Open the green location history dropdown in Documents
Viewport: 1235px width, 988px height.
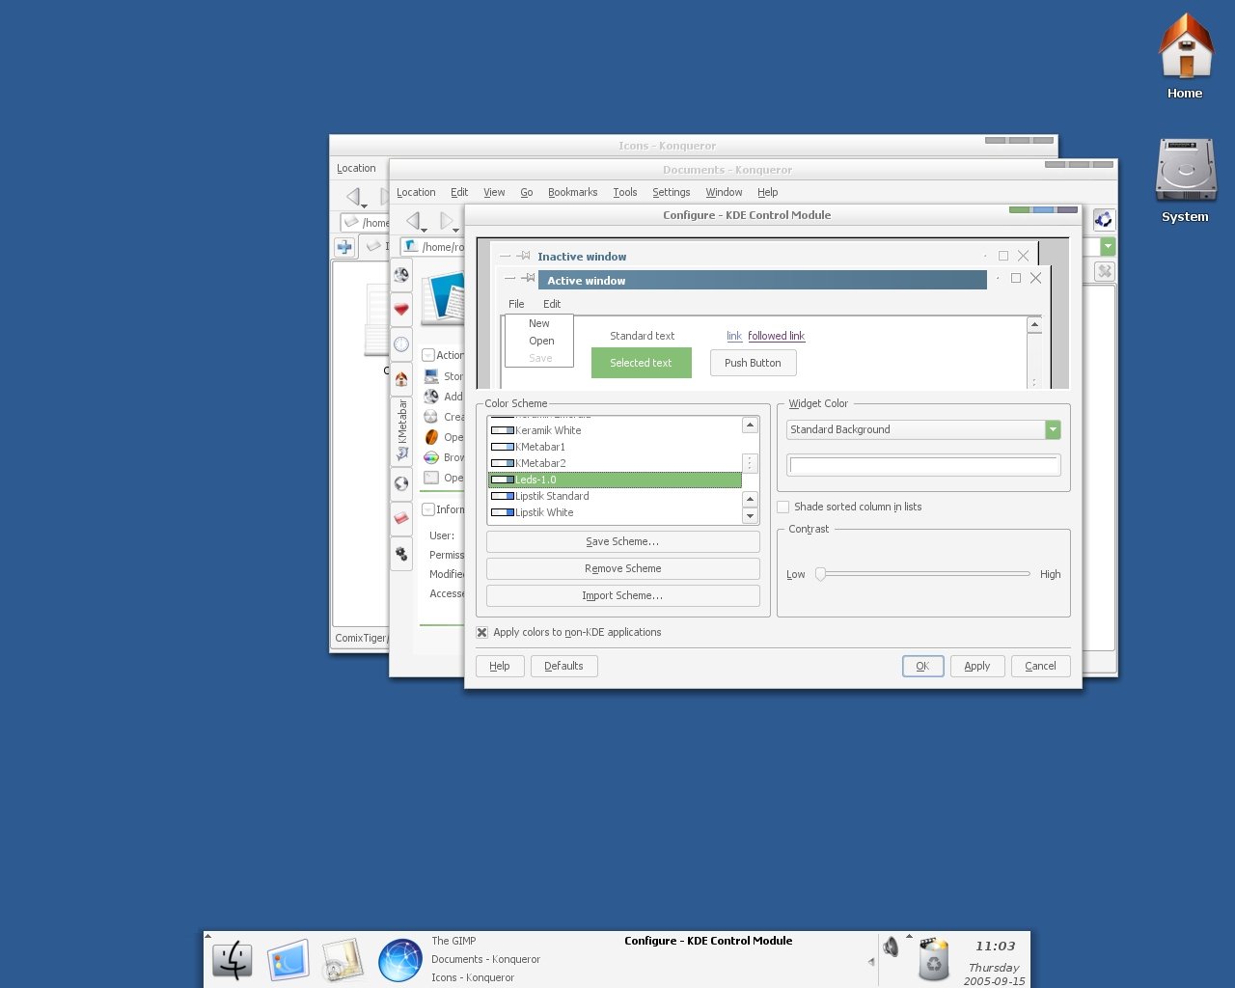1110,247
